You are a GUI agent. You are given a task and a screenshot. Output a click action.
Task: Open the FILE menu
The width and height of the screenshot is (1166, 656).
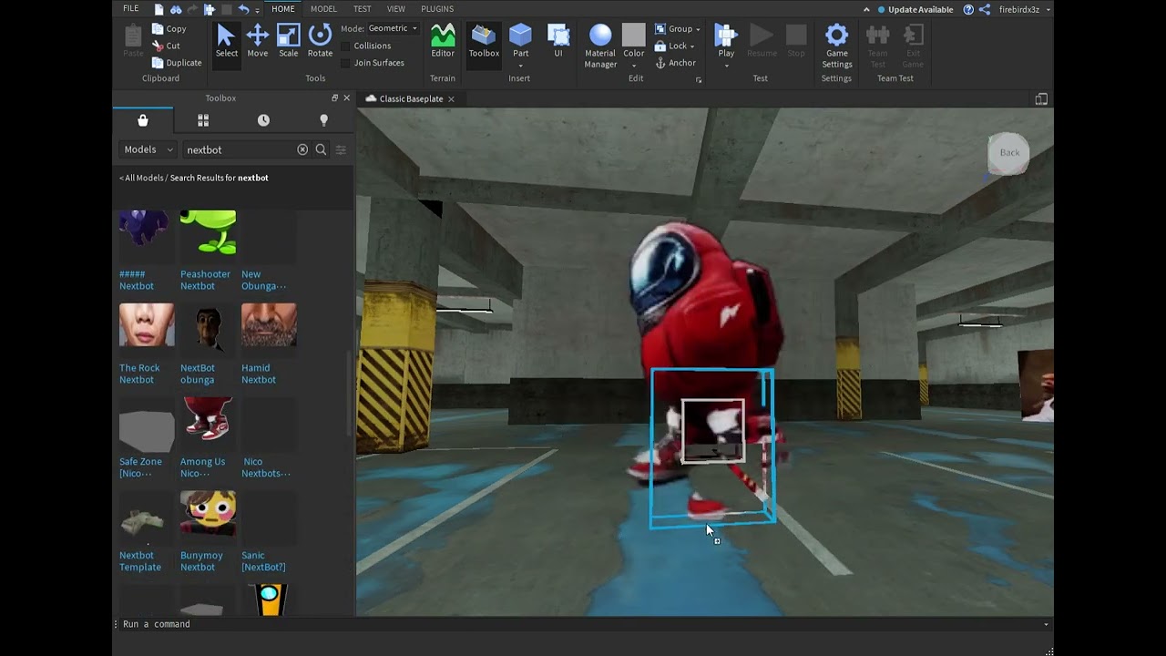(x=131, y=9)
